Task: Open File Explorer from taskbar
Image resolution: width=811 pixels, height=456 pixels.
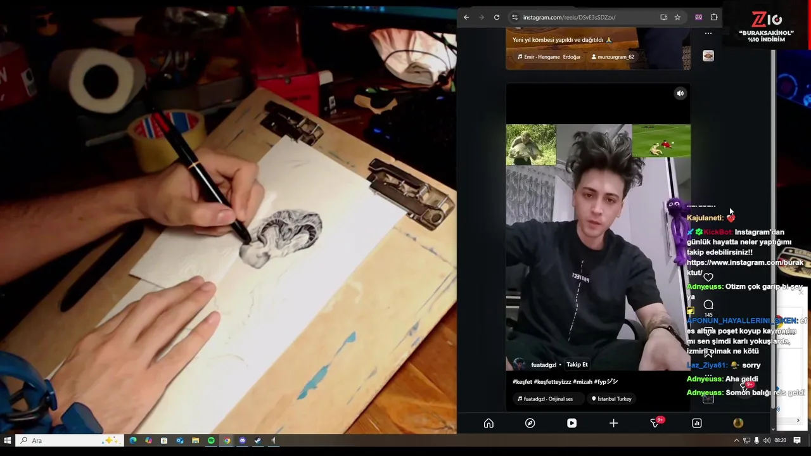Action: [x=195, y=441]
